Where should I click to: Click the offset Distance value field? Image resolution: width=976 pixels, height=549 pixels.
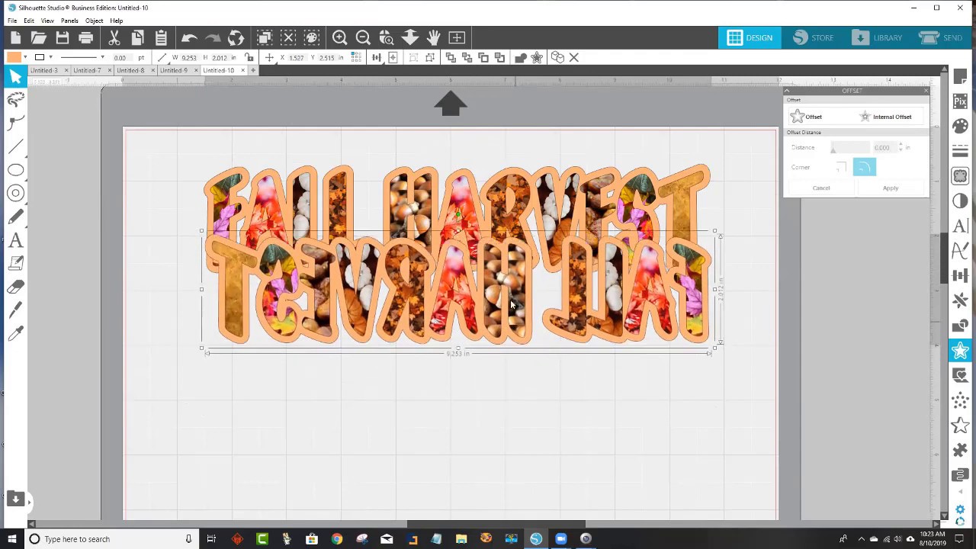884,147
